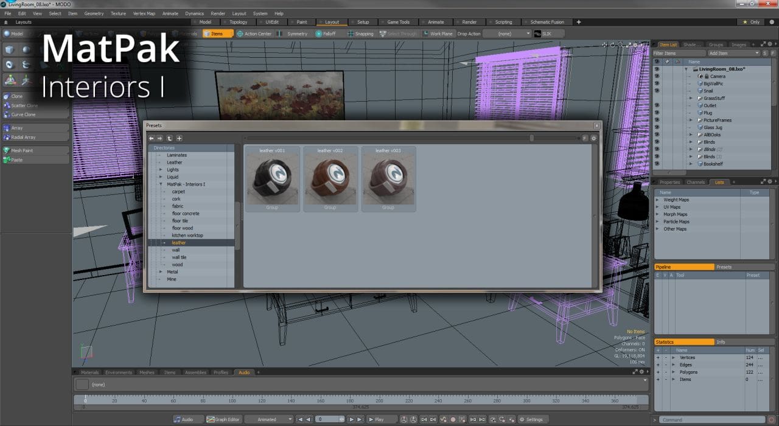The image size is (779, 426).
Task: Activate the Scatter Clone tool
Action: coord(35,105)
